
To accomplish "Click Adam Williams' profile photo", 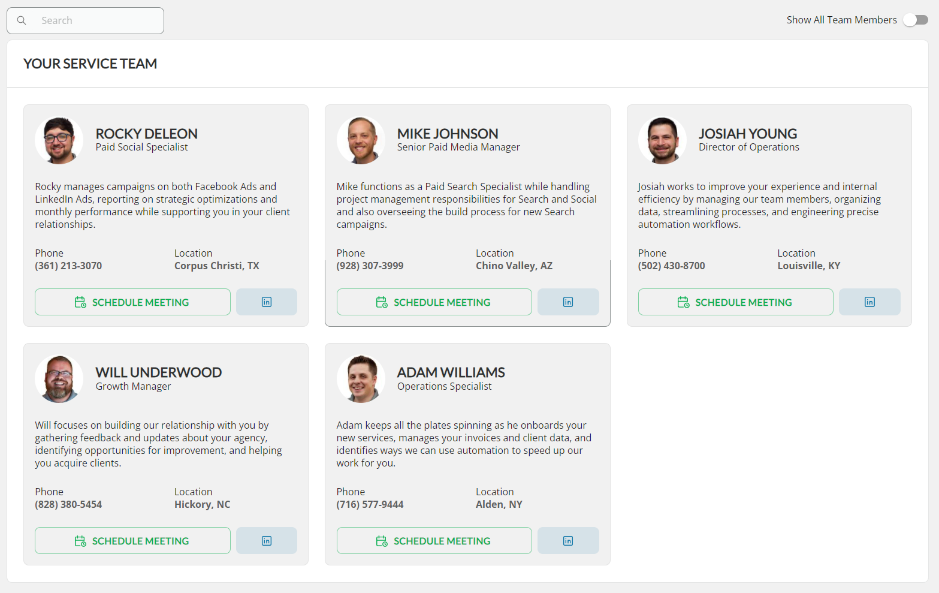I will click(x=361, y=379).
